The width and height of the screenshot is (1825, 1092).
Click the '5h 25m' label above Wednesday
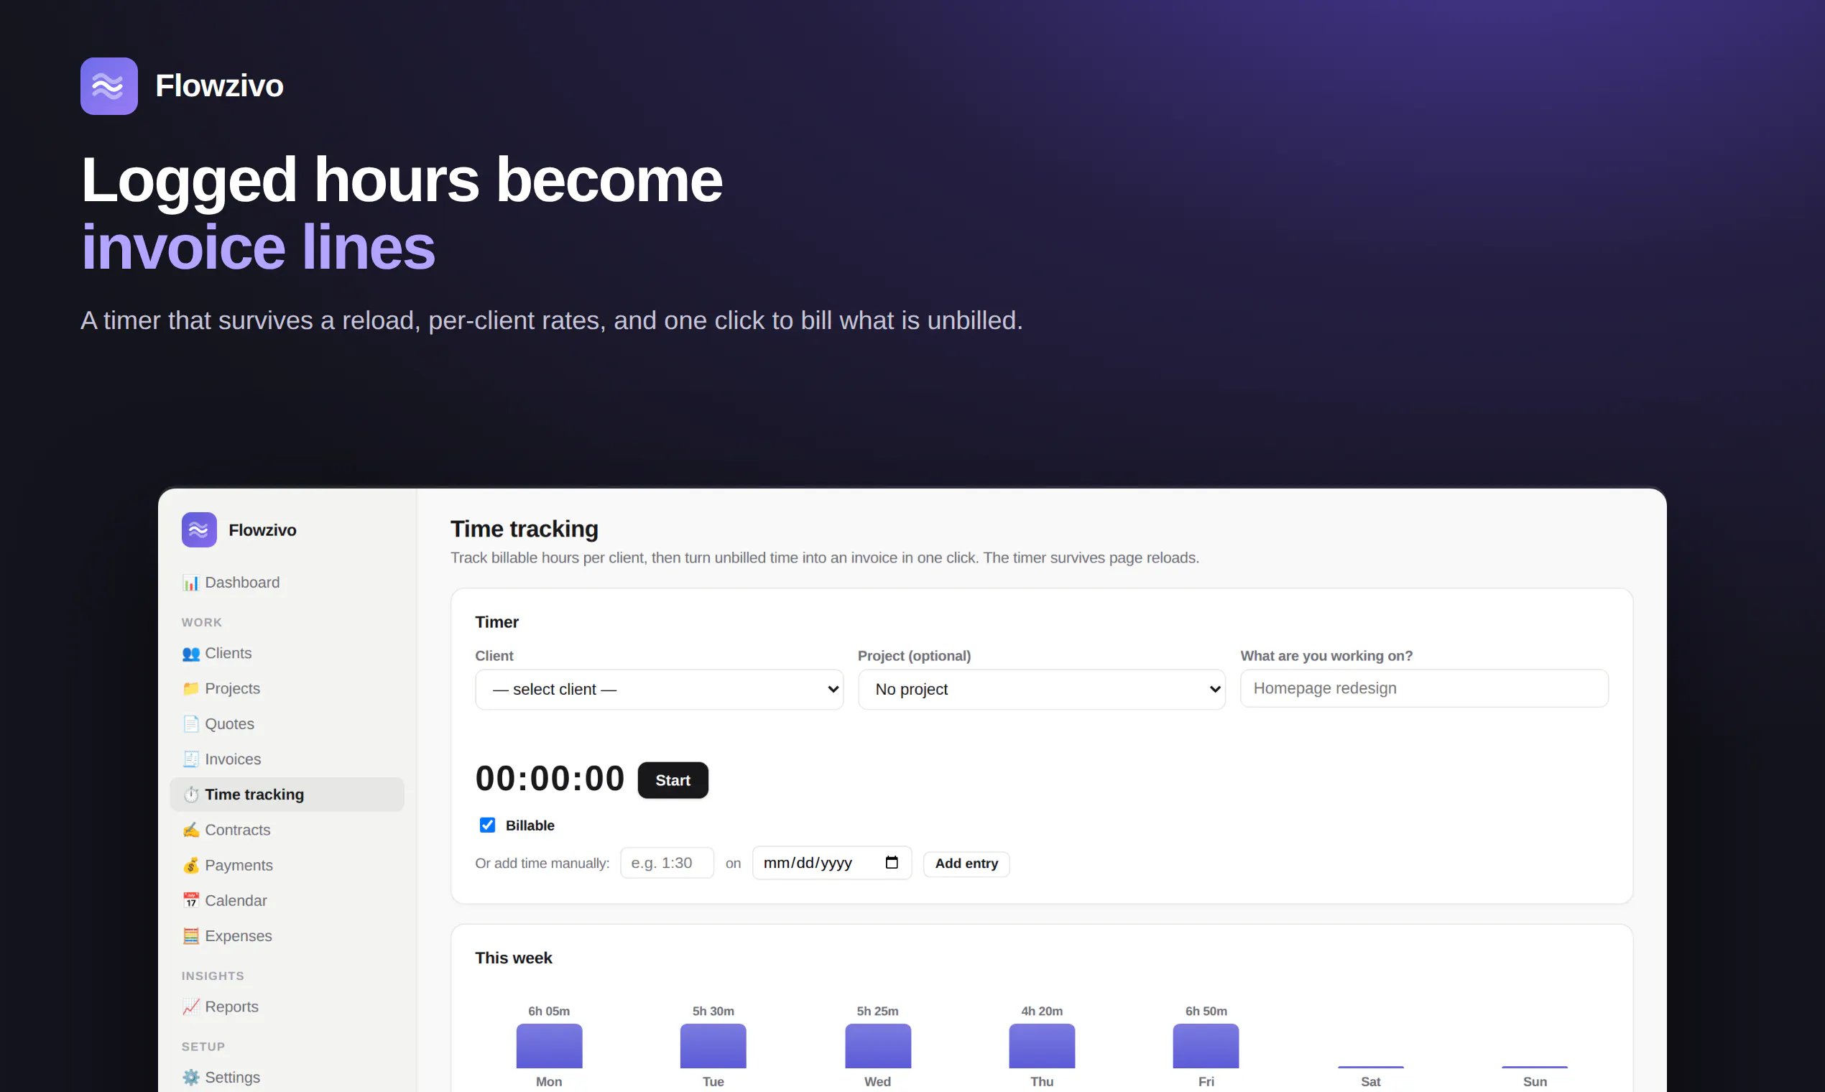(x=878, y=1011)
